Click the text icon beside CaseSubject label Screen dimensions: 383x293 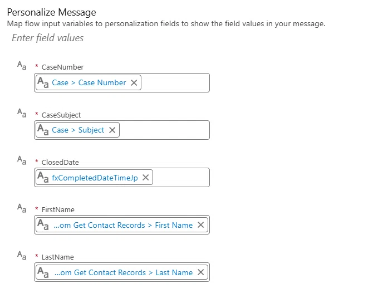pyautogui.click(x=22, y=113)
